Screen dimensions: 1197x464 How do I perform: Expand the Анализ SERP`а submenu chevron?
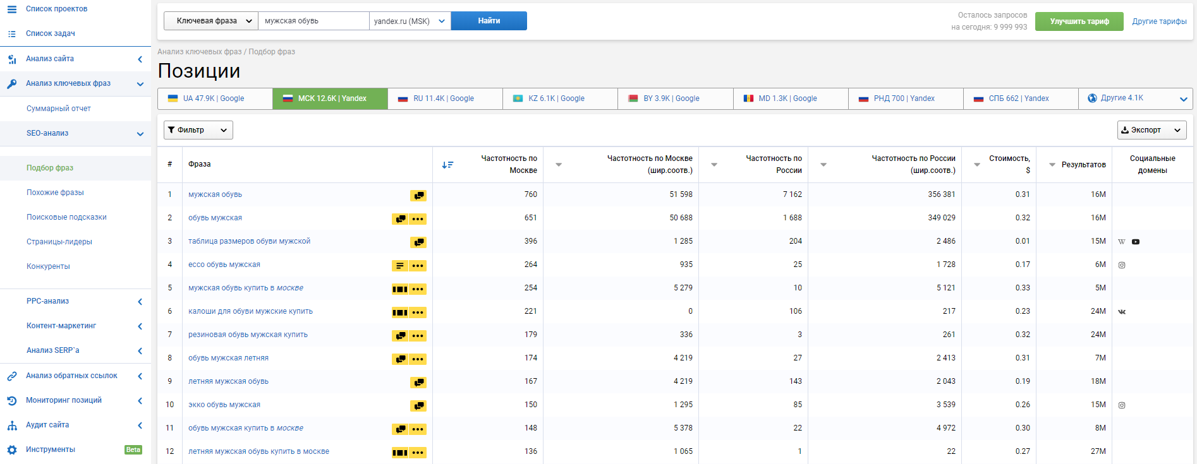coord(140,351)
